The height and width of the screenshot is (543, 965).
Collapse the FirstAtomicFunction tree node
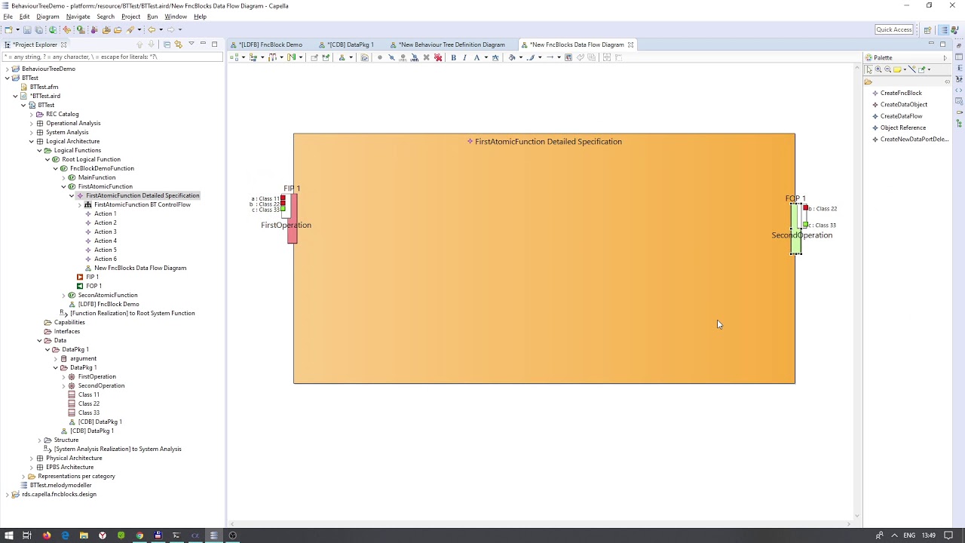64,186
